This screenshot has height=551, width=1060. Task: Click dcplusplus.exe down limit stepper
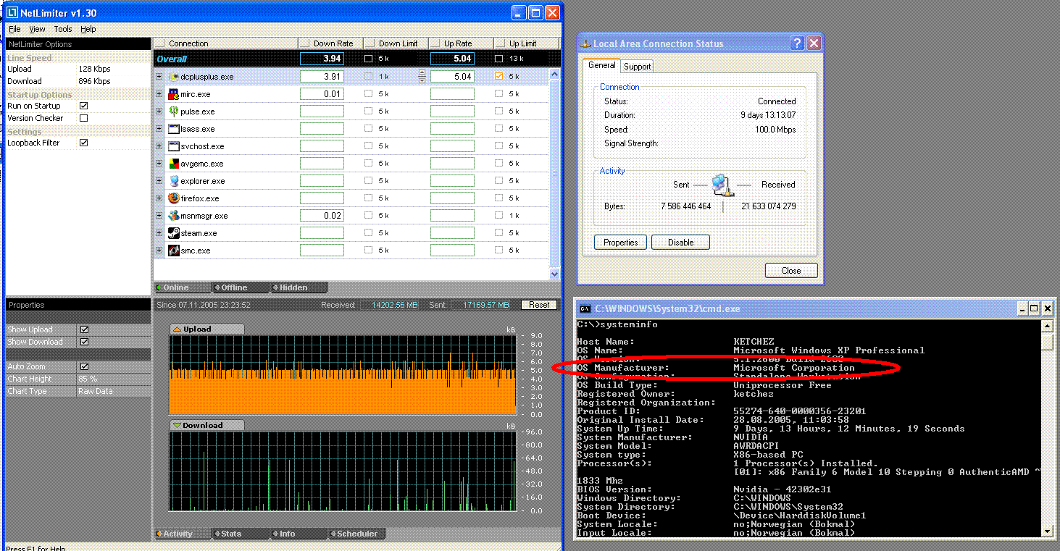422,76
